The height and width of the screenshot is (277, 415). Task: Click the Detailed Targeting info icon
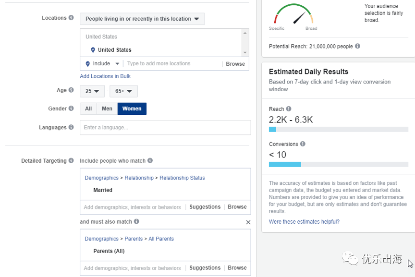point(71,161)
